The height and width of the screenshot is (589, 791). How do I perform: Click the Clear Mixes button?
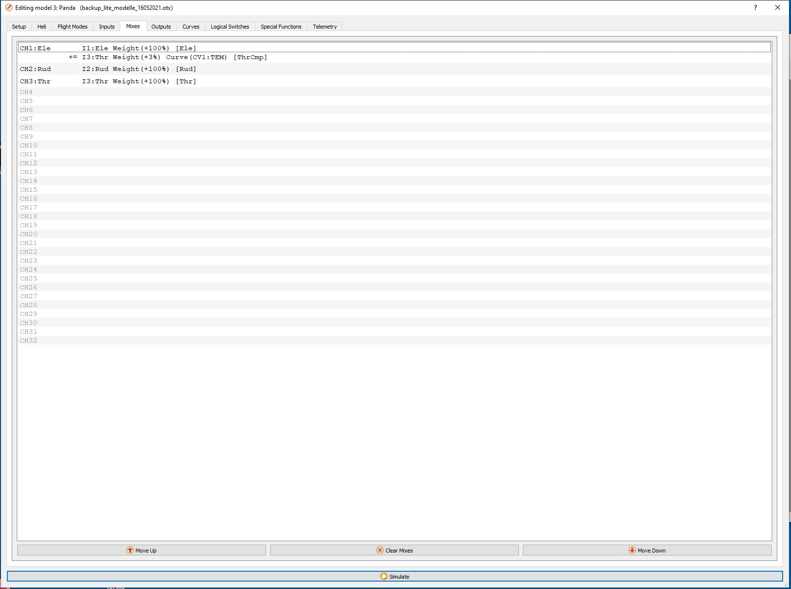(x=394, y=550)
